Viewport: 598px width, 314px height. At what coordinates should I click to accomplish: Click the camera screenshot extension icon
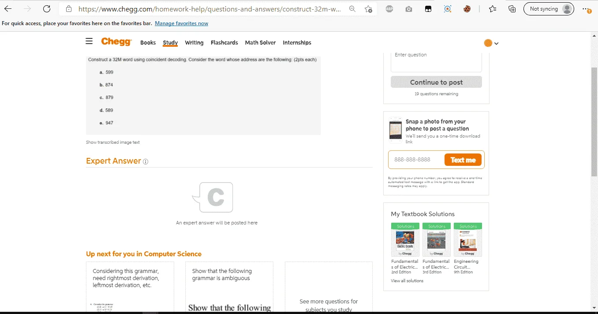pos(409,9)
